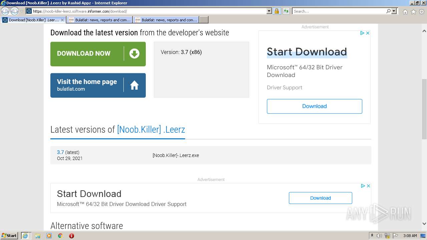Click the browser Forward arrow button

click(x=14, y=11)
